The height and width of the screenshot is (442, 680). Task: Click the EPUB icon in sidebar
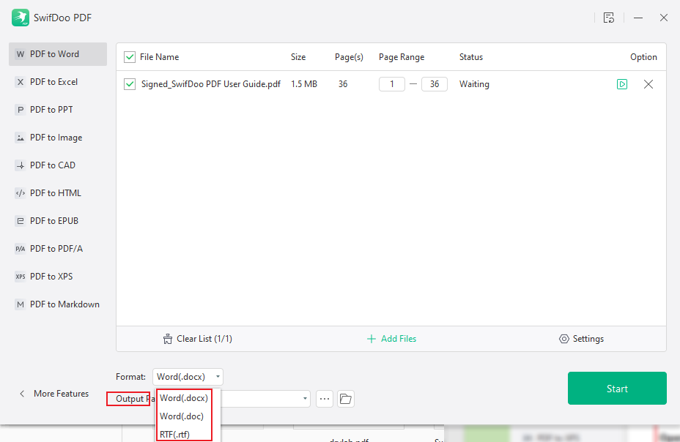tap(21, 221)
